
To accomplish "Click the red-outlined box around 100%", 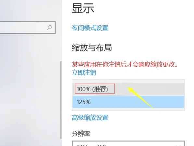I will [x=95, y=89].
